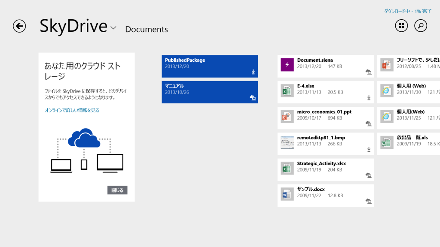Screen dimensions: 440x247
Task: Click the download arrow on E-4.xlsx
Action: click(x=369, y=98)
